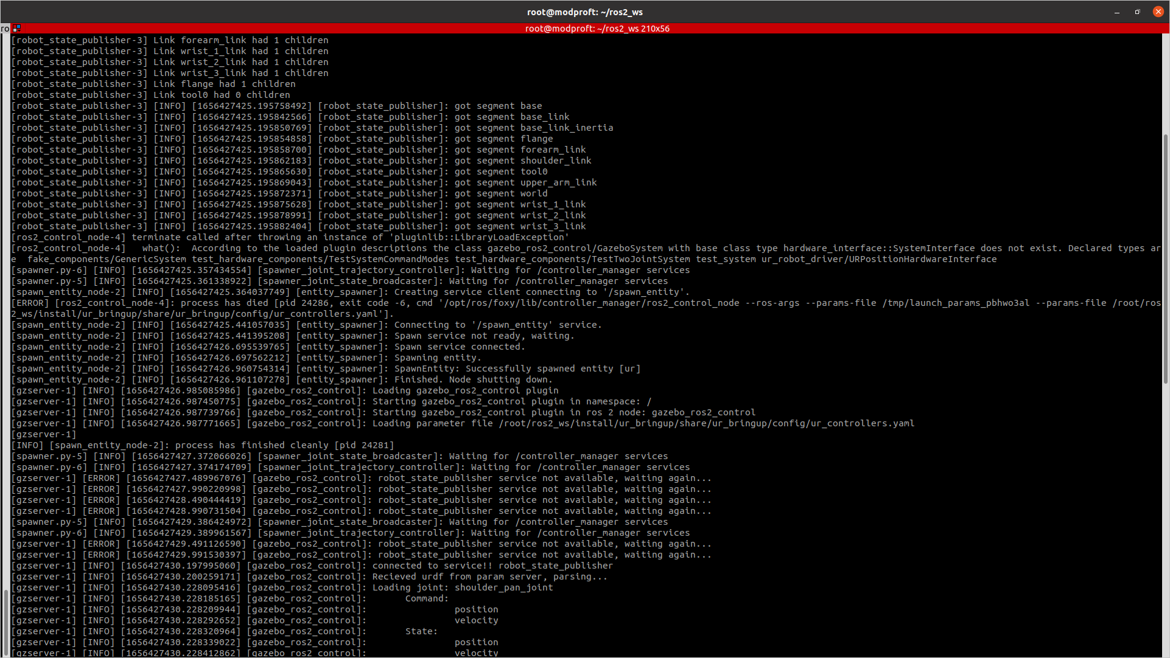Image resolution: width=1170 pixels, height=658 pixels.
Task: Click text 'got segment shoulder_link'
Action: click(523, 161)
